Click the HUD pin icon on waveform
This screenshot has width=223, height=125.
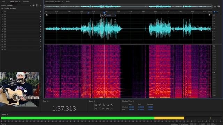[115, 15]
